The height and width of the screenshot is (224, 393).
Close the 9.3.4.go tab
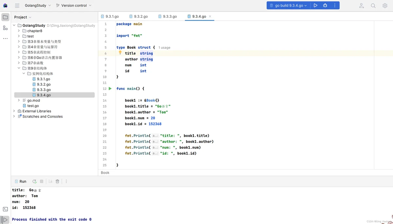pyautogui.click(x=210, y=16)
